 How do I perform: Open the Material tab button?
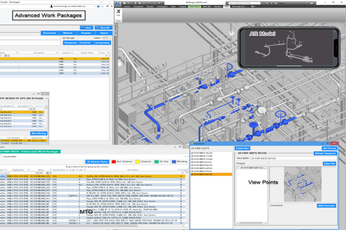pyautogui.click(x=68, y=33)
